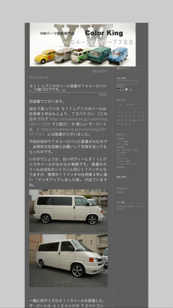
Task: Click the カテゴリー section heading
Action: pos(121,135)
